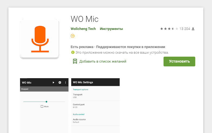Click the orange WO Mic app icon
The height and width of the screenshot is (133, 212).
[x=39, y=39]
